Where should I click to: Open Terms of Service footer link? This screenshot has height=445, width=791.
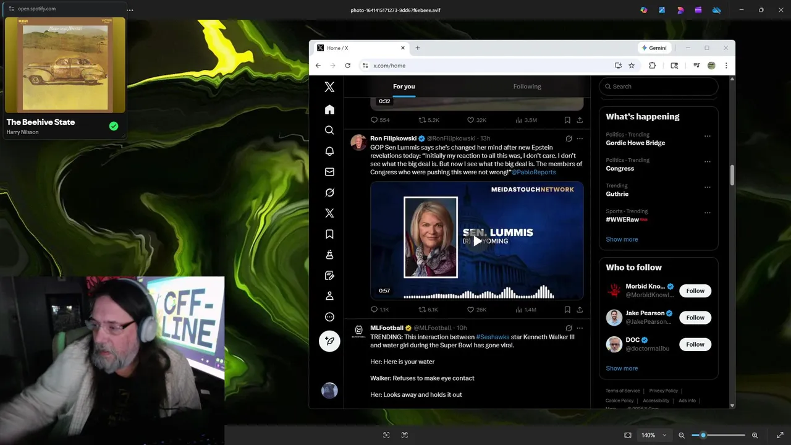pyautogui.click(x=622, y=391)
